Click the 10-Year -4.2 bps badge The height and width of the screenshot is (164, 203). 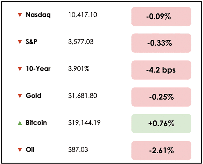161,70
